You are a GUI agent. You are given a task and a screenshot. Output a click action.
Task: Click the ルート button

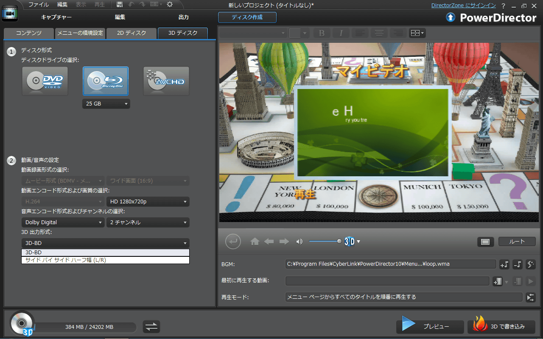517,242
